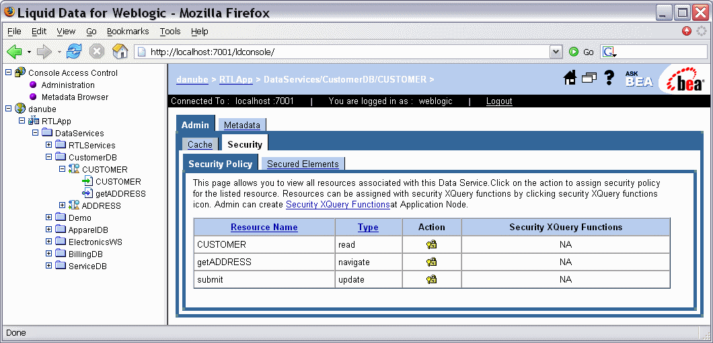This screenshot has height=343, width=713.
Task: Click the security action icon for CUSTOMER row
Action: pyautogui.click(x=431, y=245)
